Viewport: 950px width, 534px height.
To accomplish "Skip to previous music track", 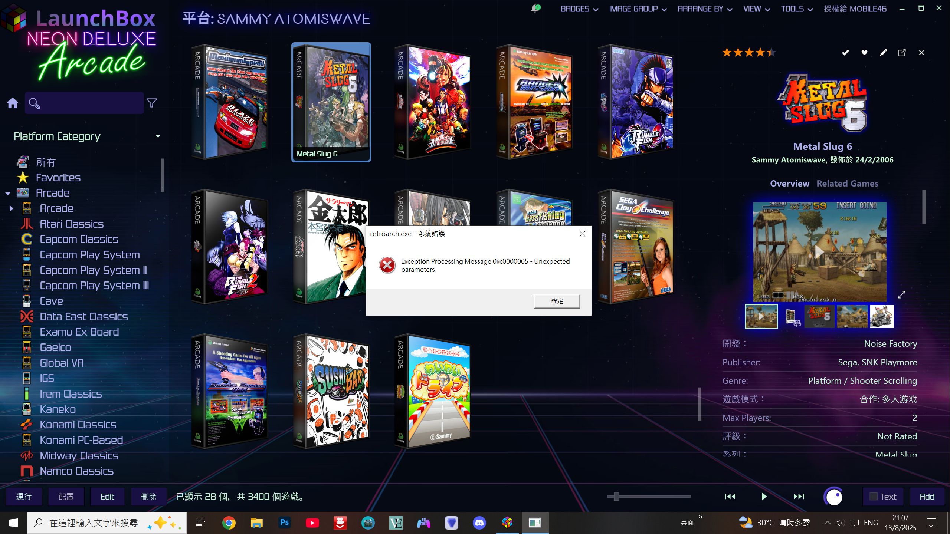I will pos(730,497).
